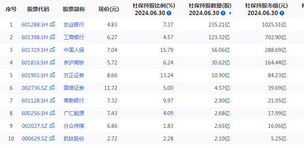Click the 现价(元) column header

tap(109, 9)
